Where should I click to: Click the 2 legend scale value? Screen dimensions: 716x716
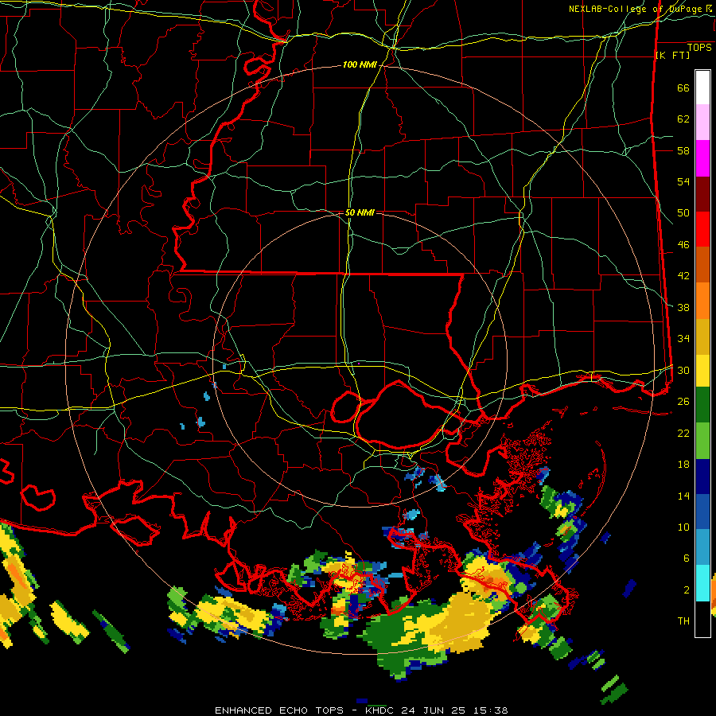pyautogui.click(x=687, y=590)
